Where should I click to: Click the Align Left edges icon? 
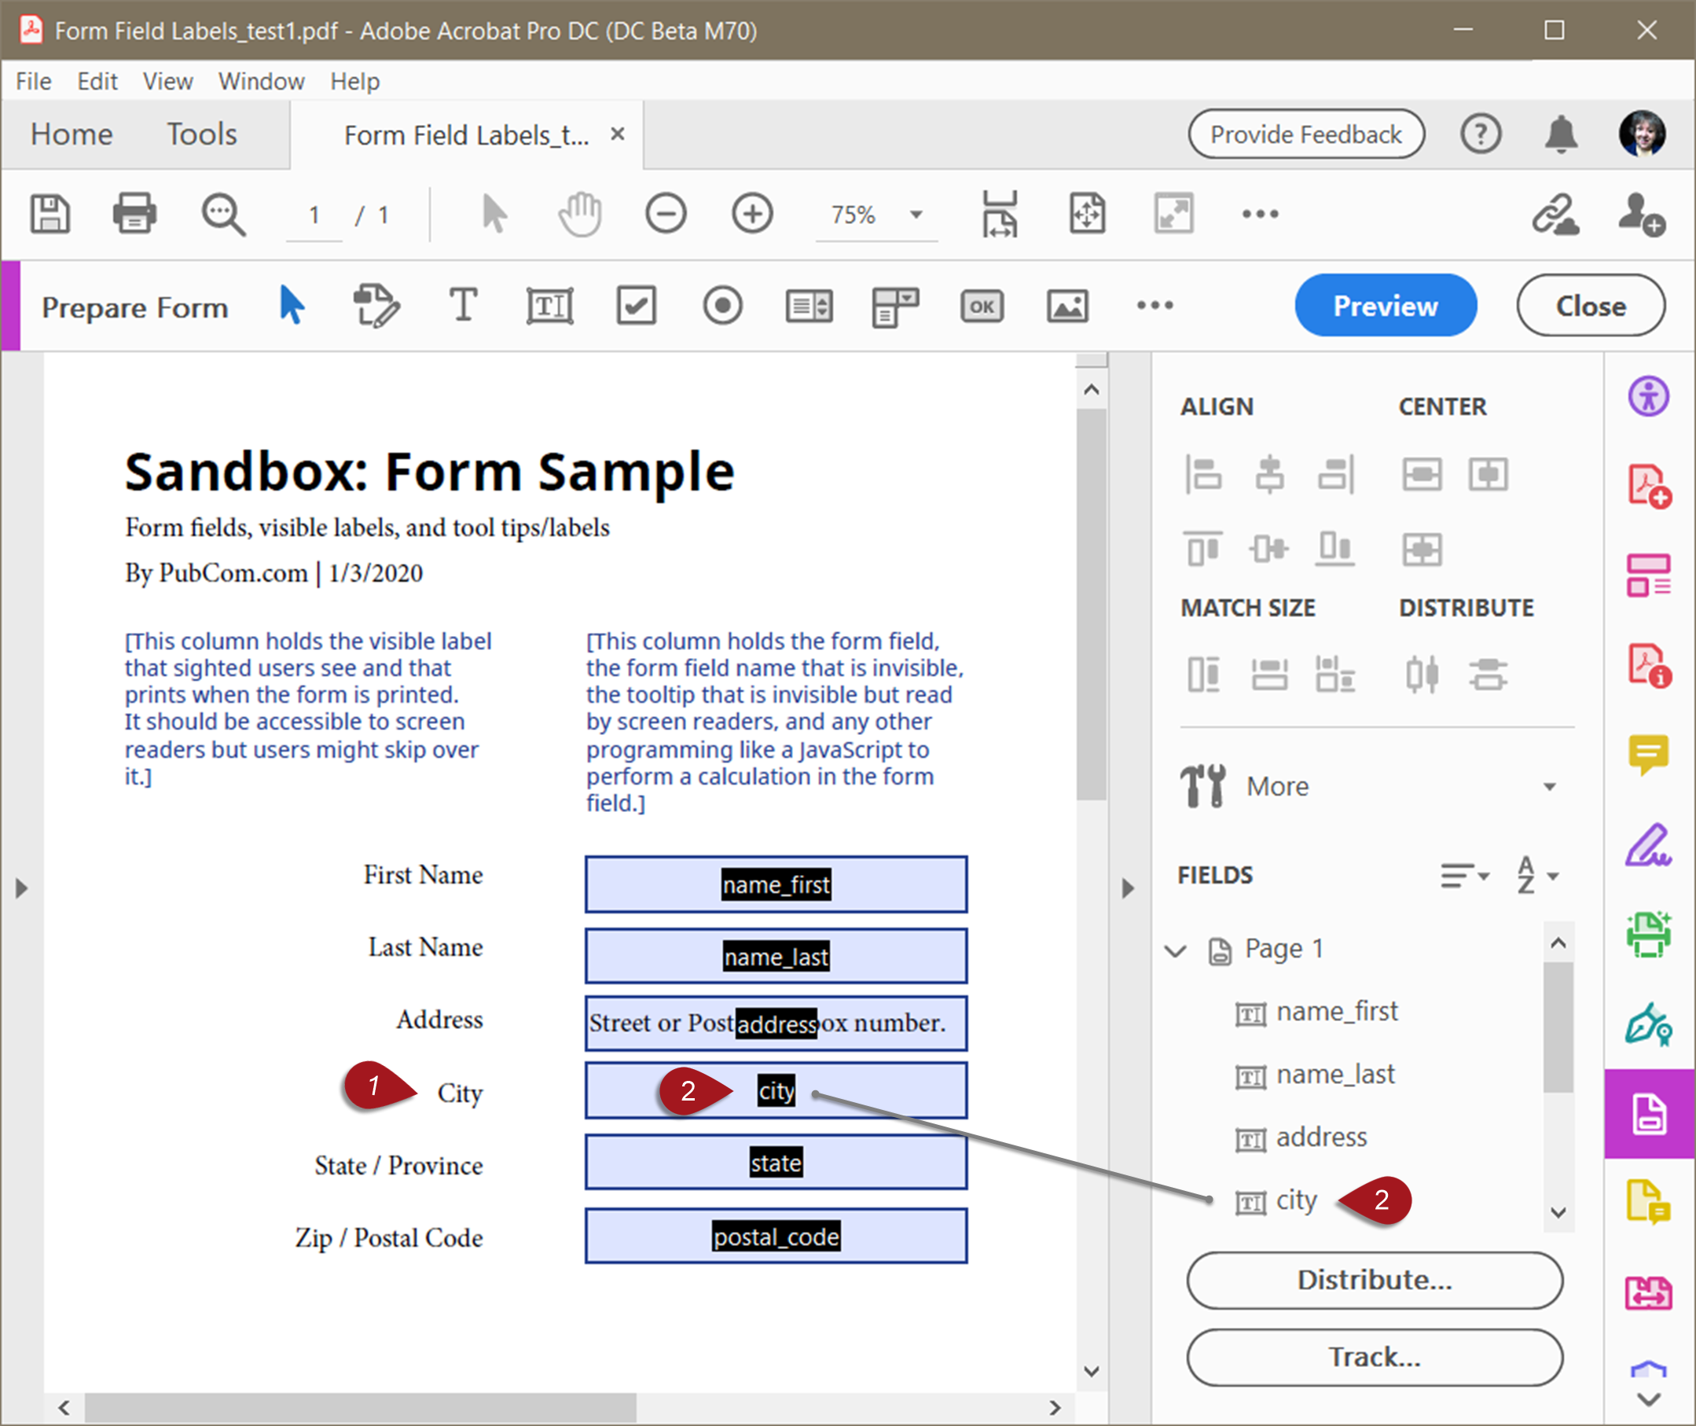coord(1203,474)
